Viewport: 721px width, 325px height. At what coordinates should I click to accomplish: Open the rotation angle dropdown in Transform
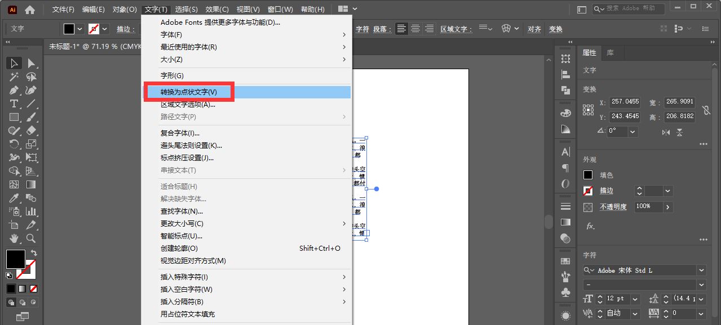[x=632, y=132]
